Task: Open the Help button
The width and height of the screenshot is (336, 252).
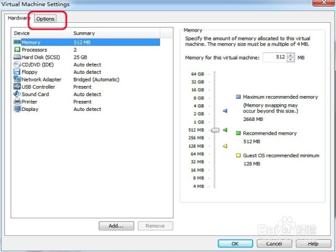Action: [x=313, y=243]
